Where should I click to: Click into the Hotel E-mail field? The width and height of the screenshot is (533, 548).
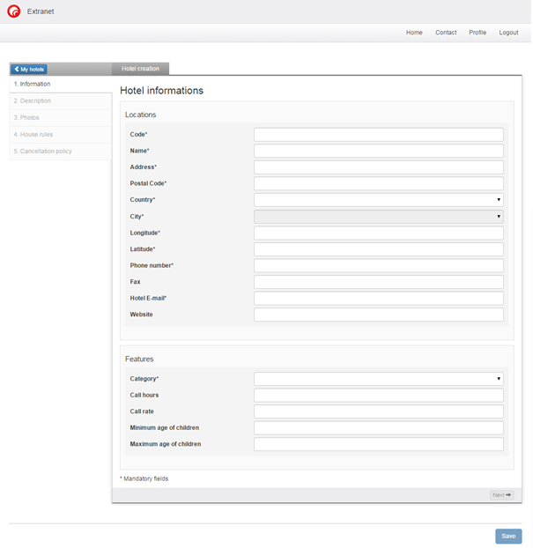tap(378, 299)
